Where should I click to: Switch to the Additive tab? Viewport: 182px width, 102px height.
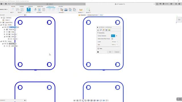[x=30, y=7]
